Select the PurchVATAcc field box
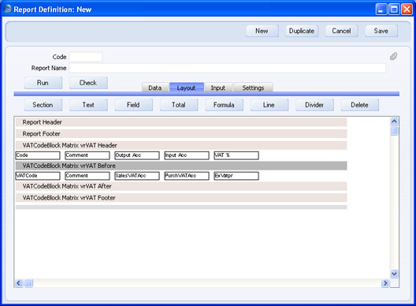Image resolution: width=416 pixels, height=306 pixels. (187, 176)
